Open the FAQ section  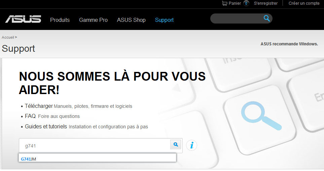(x=30, y=116)
